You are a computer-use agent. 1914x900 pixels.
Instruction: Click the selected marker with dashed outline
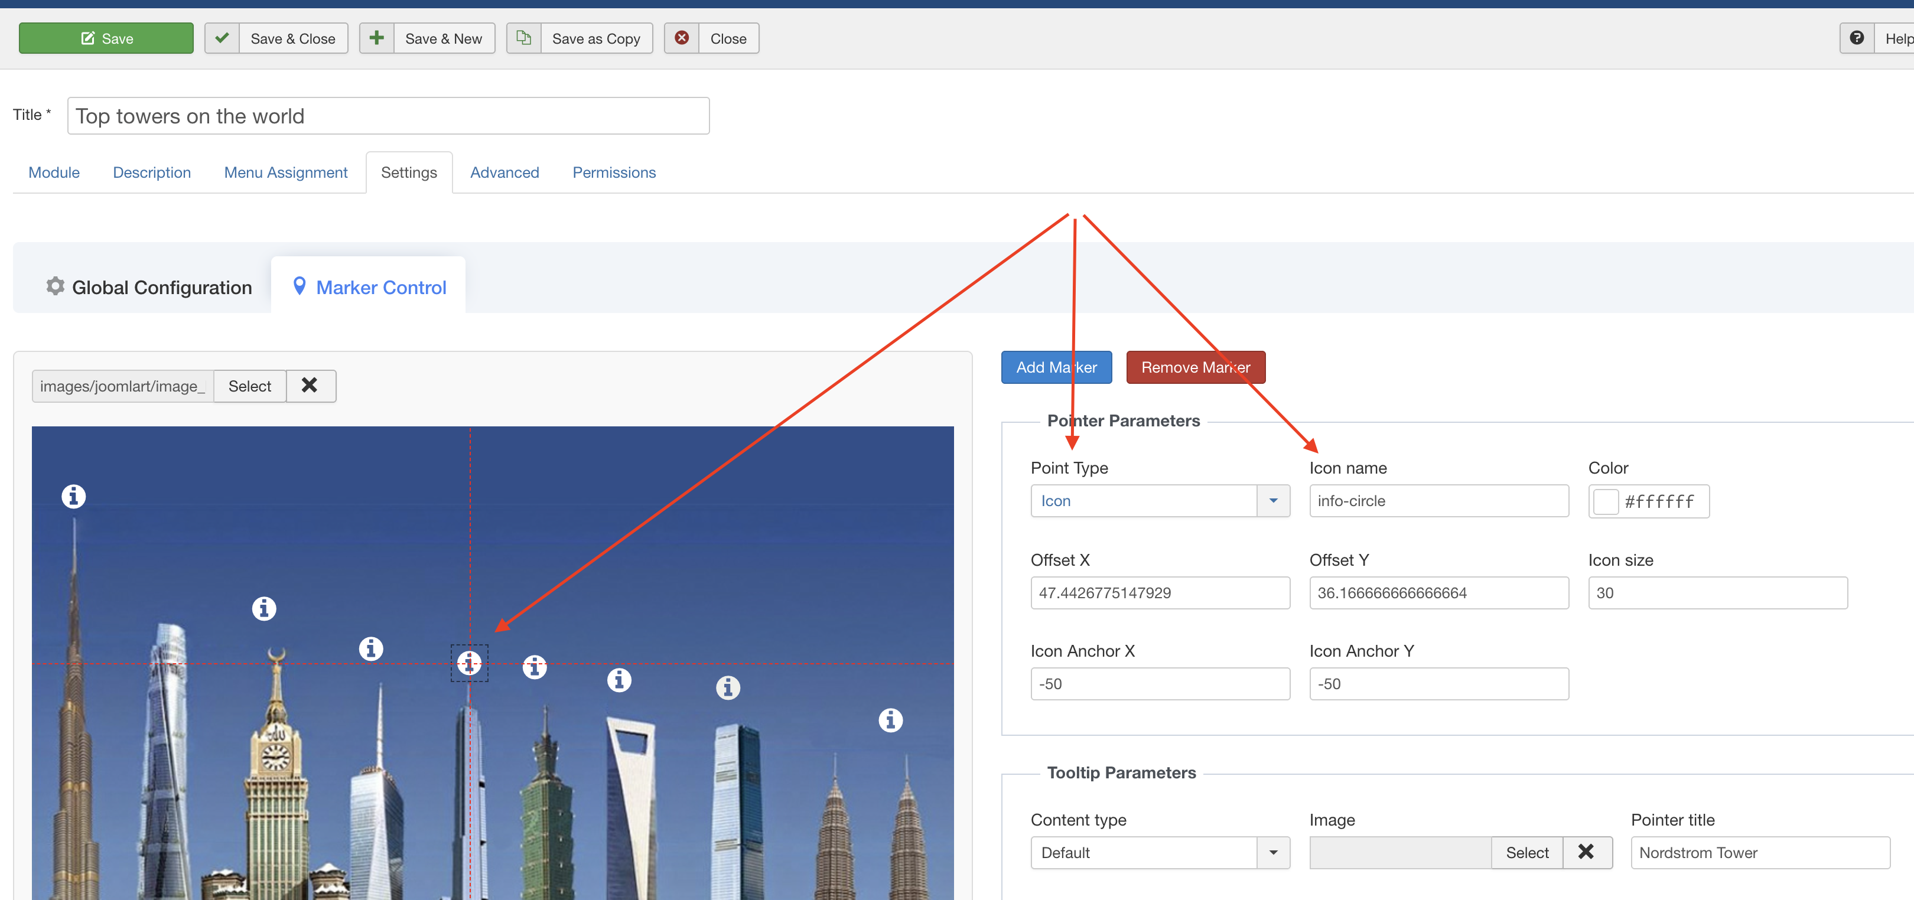(x=469, y=663)
